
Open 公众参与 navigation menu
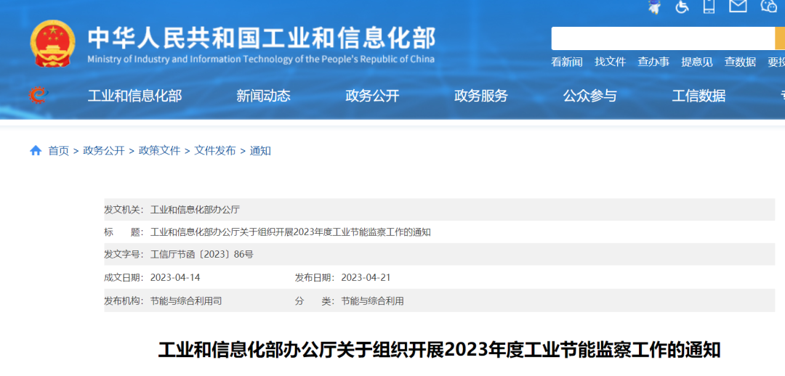pos(589,96)
